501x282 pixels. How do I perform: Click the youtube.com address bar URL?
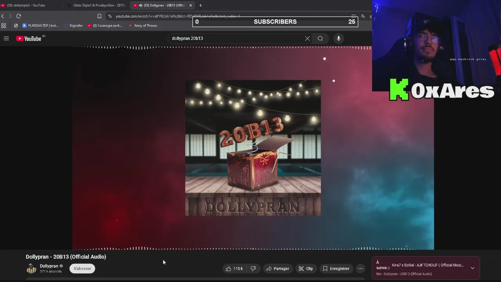178,16
